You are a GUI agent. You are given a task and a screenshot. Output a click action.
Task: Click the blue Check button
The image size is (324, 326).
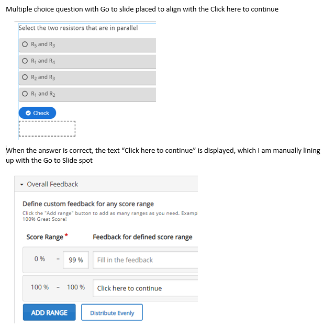click(x=38, y=113)
